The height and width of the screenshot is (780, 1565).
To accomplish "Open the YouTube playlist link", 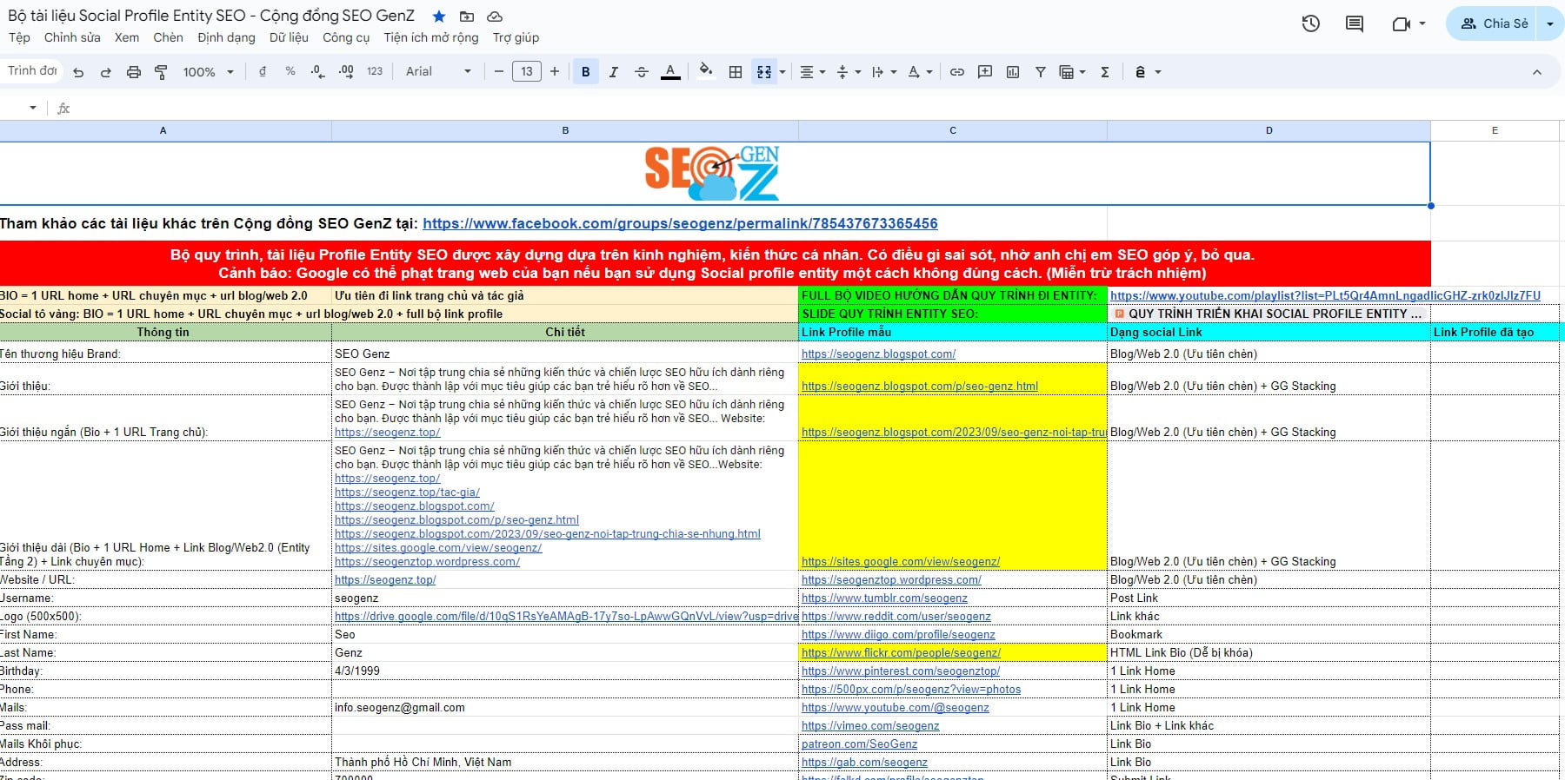I will coord(1325,295).
